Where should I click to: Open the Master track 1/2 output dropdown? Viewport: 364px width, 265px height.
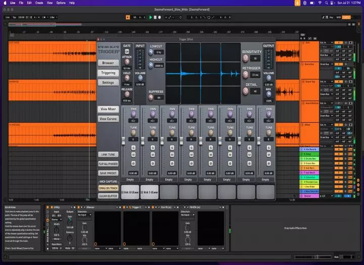pyautogui.click(x=327, y=196)
